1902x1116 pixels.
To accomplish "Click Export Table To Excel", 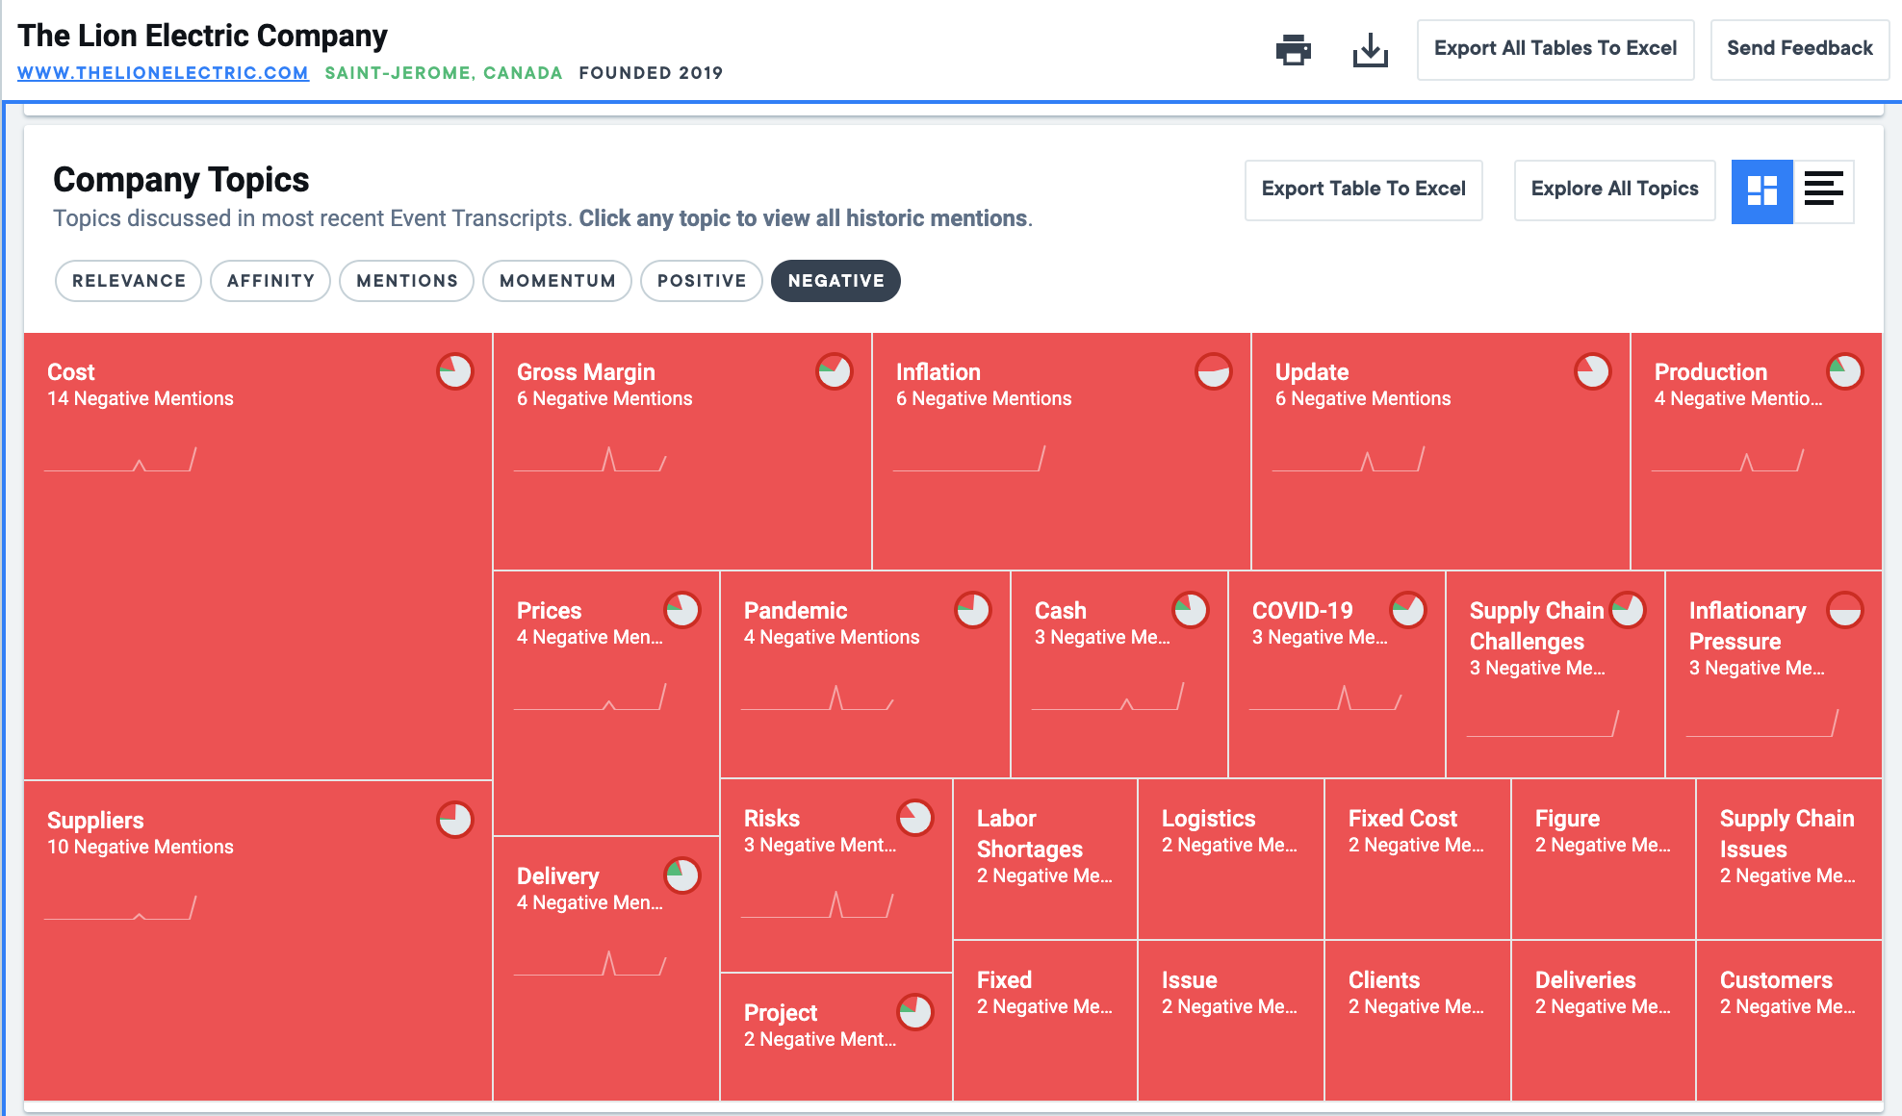I will click(x=1363, y=190).
